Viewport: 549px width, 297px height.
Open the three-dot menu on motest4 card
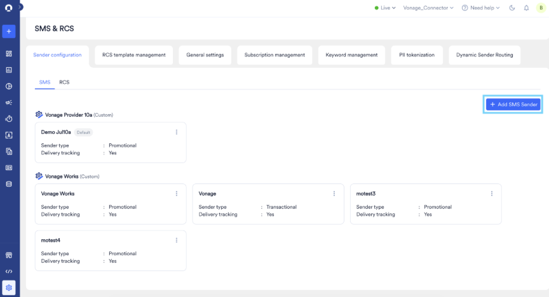point(177,240)
